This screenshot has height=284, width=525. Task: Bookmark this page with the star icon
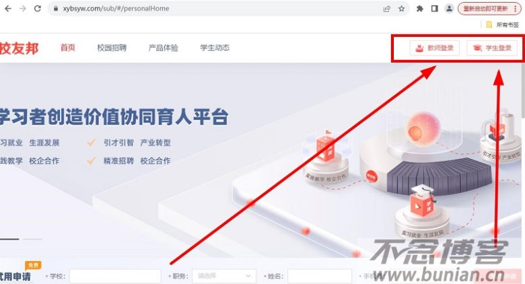[x=401, y=9]
